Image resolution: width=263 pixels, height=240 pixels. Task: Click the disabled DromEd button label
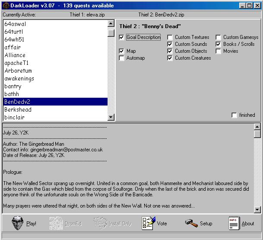pos(73,224)
